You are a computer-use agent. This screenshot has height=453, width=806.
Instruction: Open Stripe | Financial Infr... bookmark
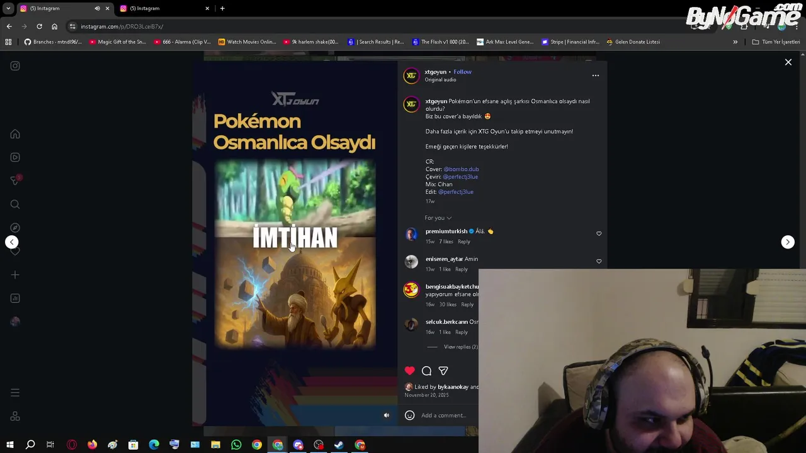pos(570,42)
